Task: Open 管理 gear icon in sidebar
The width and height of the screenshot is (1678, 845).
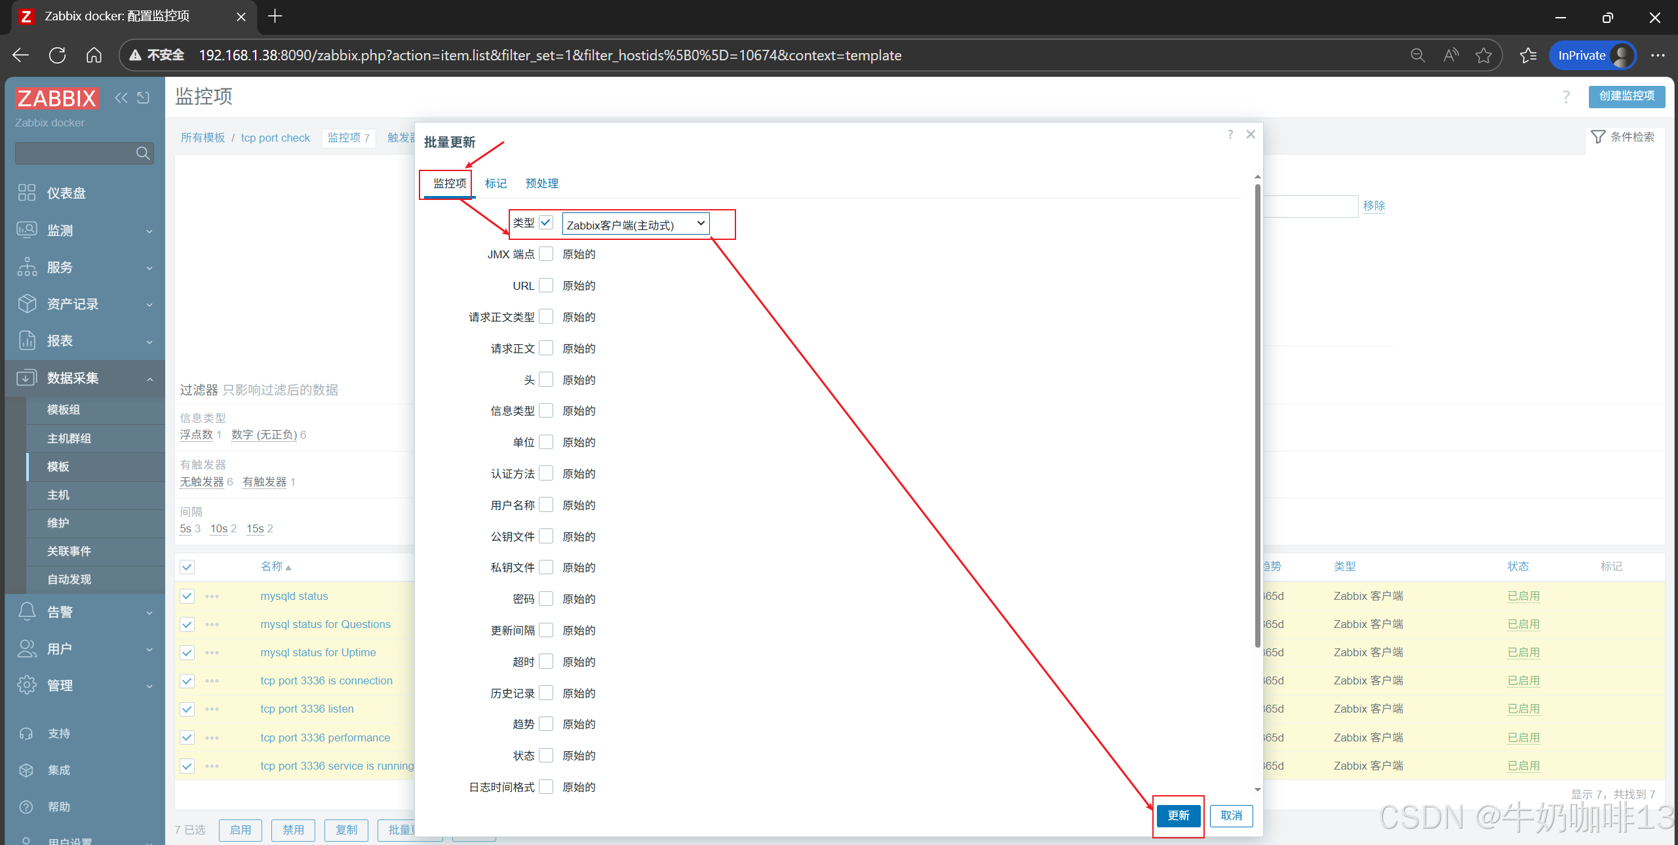Action: pyautogui.click(x=27, y=685)
